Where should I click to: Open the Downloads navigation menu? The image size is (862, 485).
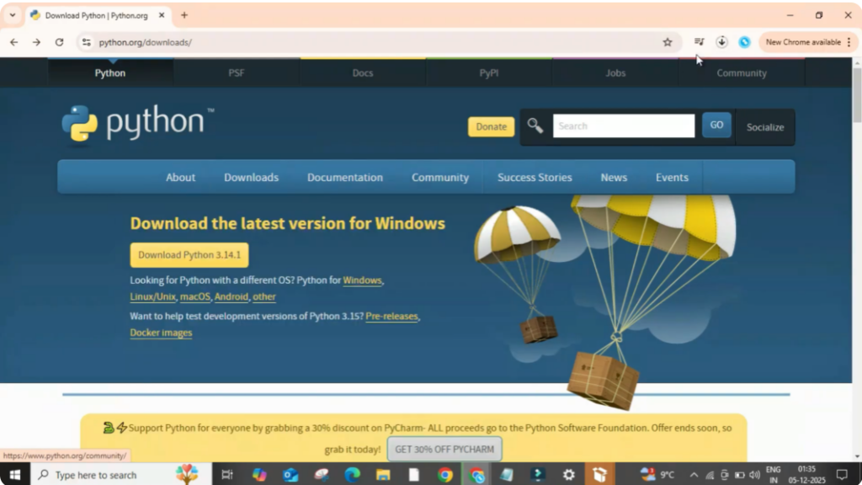pos(251,177)
